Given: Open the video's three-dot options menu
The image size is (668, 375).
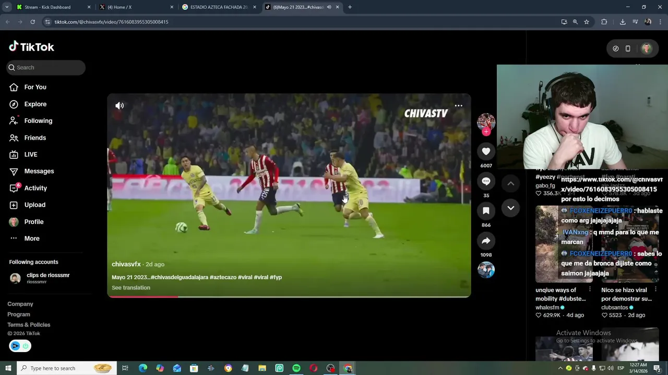Looking at the screenshot, I should click(458, 106).
